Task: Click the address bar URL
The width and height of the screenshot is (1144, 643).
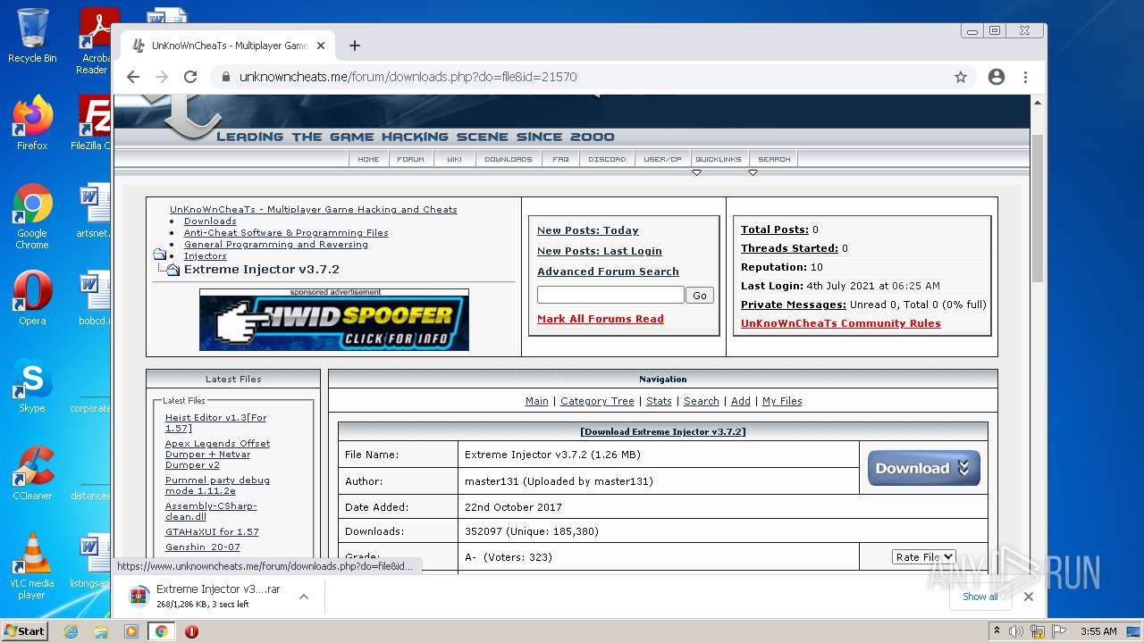Action: tap(408, 77)
